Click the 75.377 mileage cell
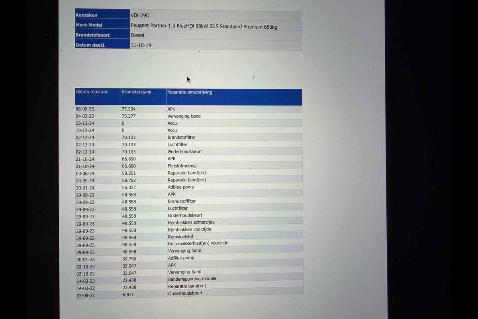Screen dimensions: 478x319 129,116
